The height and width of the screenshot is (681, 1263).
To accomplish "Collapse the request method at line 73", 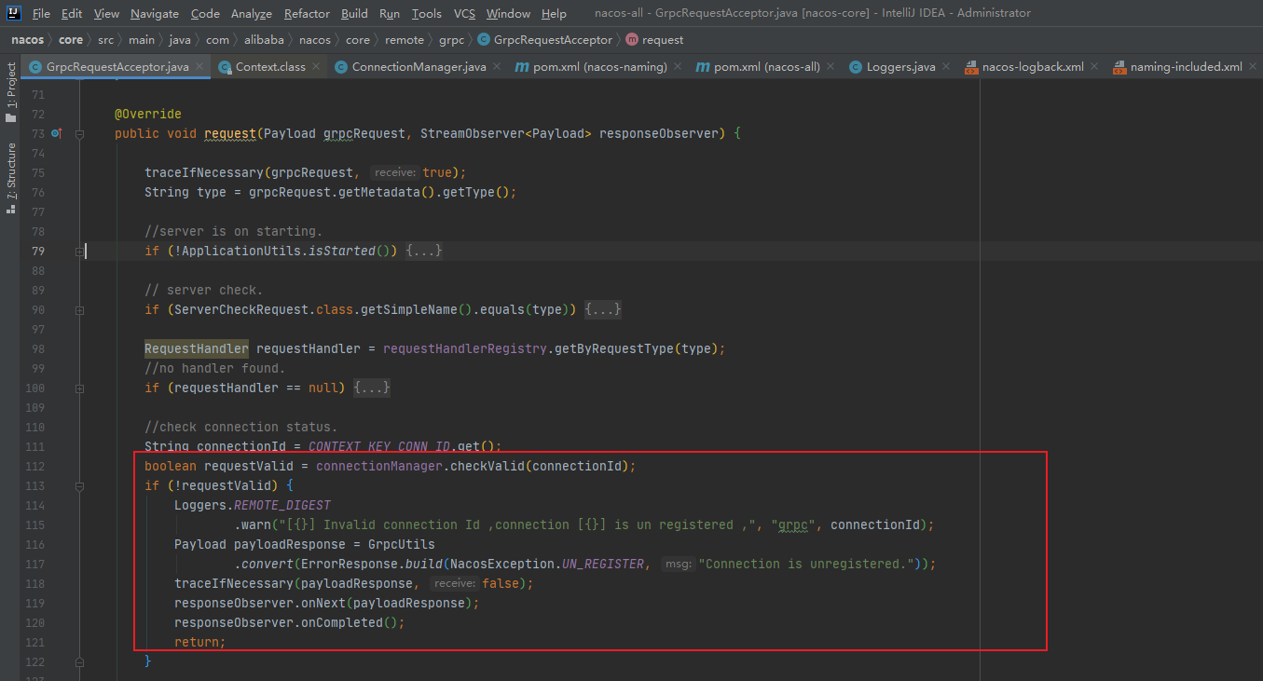I will click(80, 134).
